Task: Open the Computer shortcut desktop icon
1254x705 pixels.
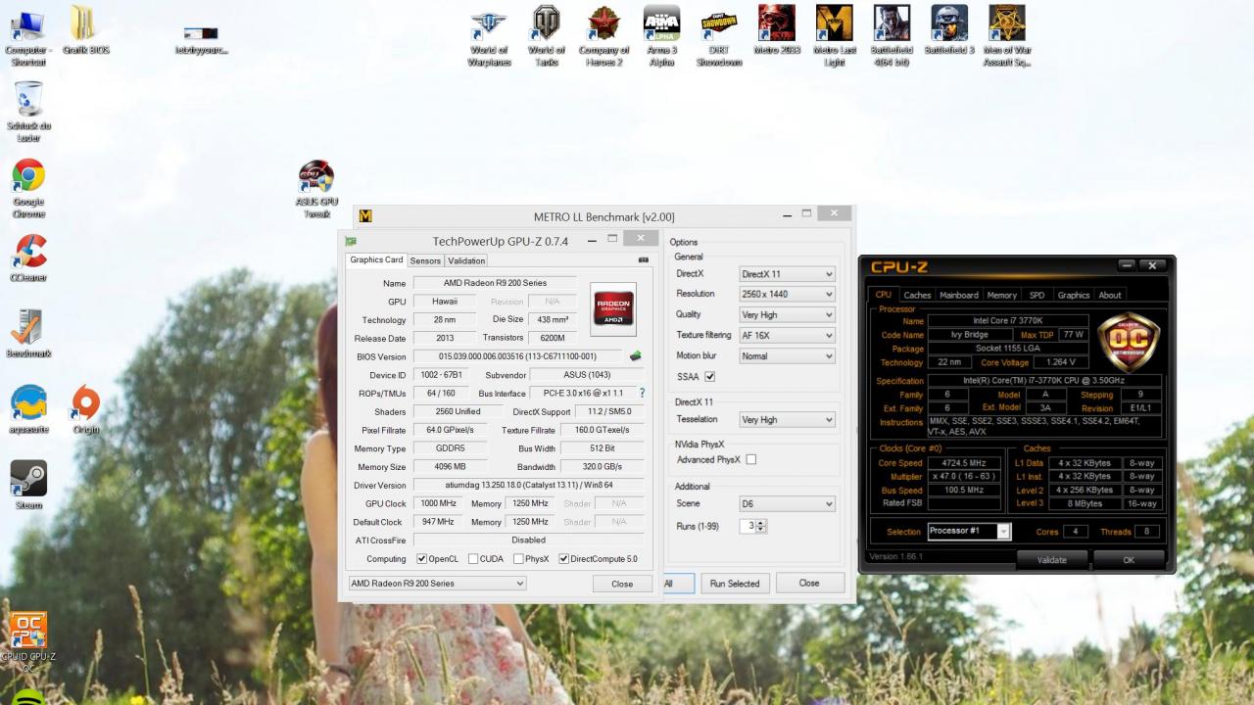Action: [27, 36]
